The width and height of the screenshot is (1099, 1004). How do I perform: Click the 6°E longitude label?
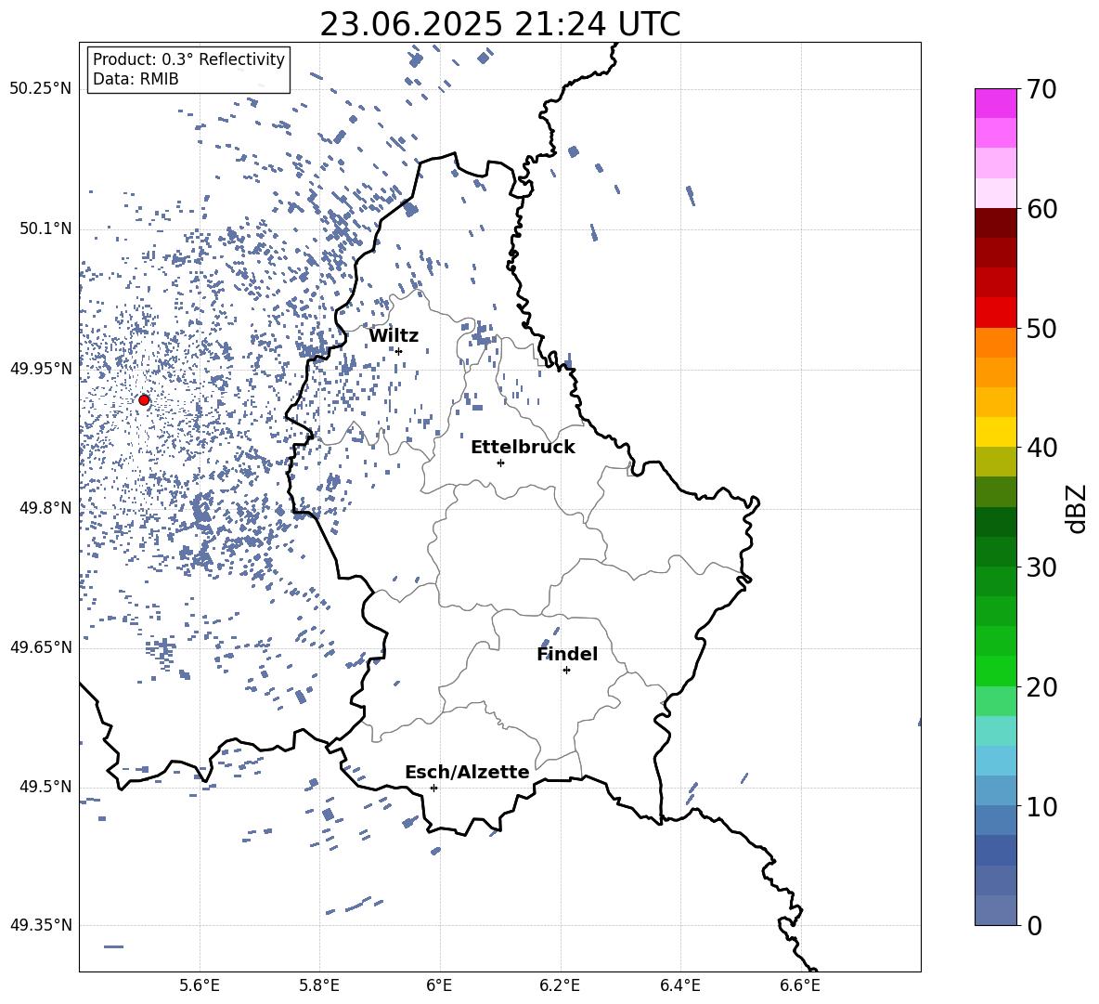[x=439, y=985]
